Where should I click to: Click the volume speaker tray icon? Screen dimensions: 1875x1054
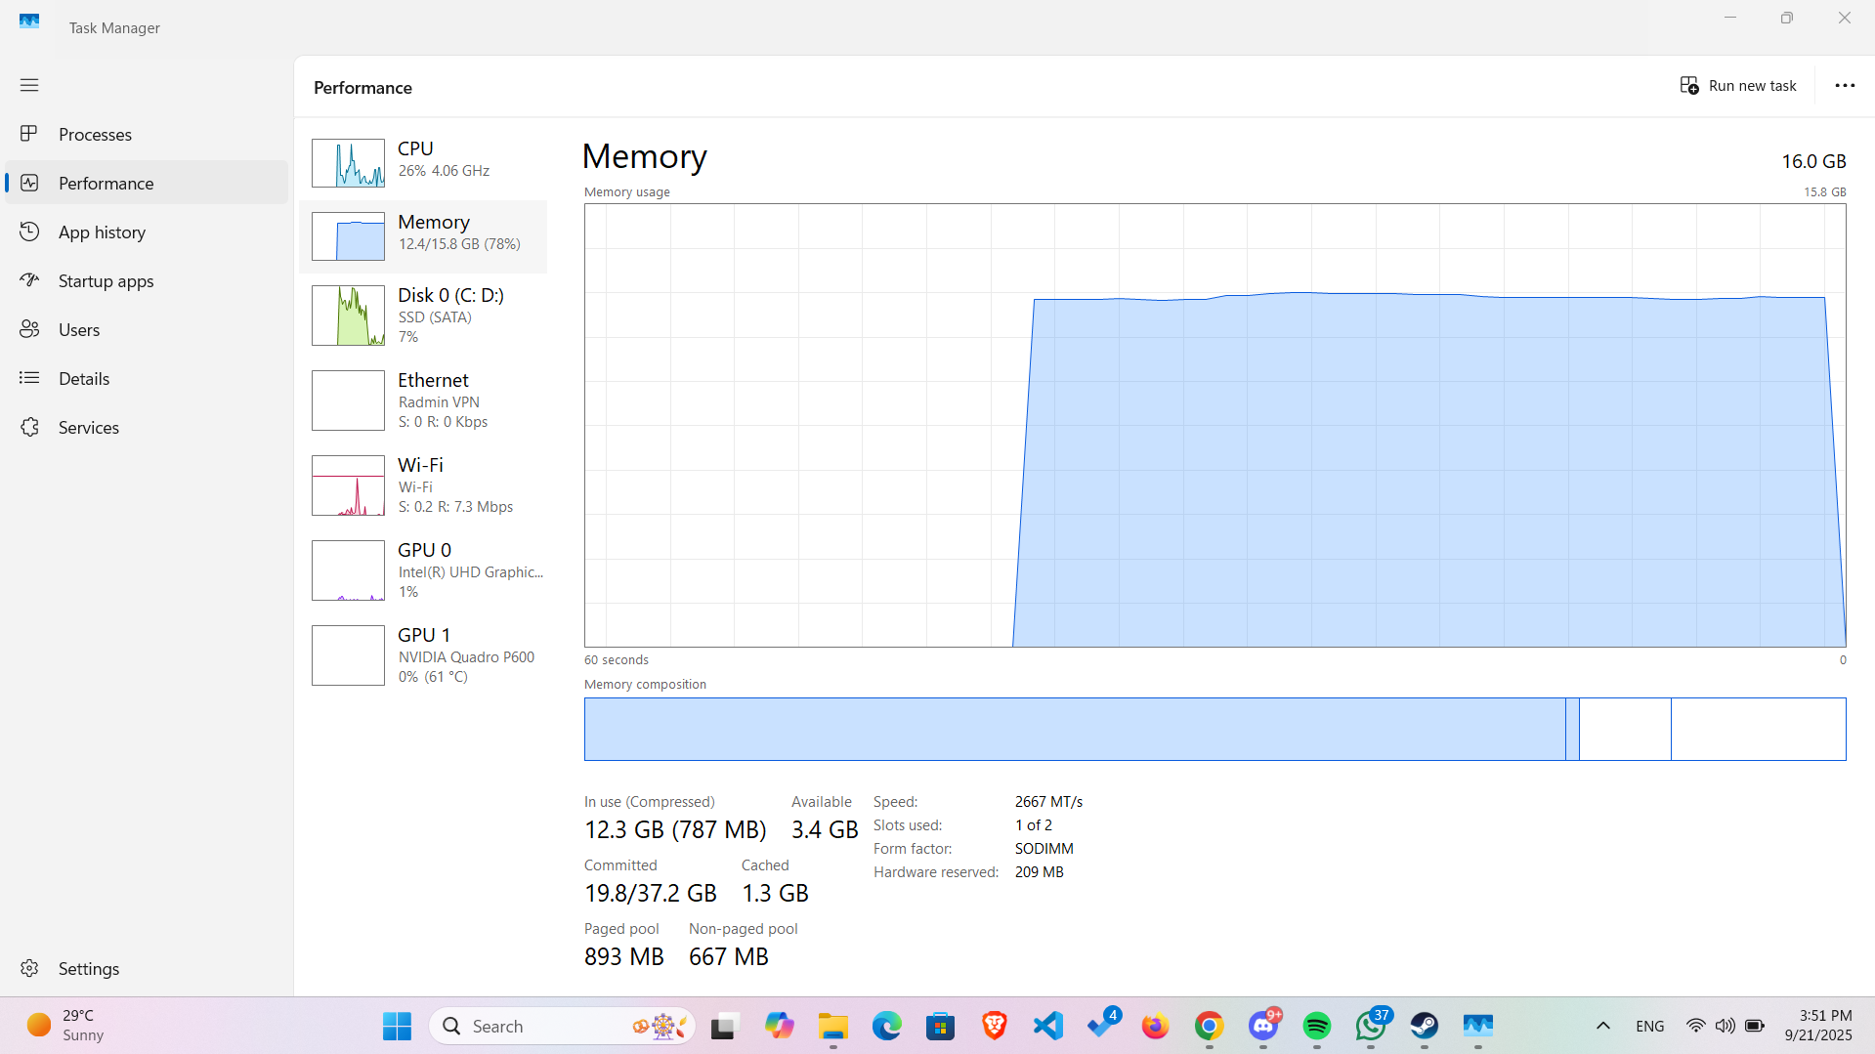tap(1725, 1026)
